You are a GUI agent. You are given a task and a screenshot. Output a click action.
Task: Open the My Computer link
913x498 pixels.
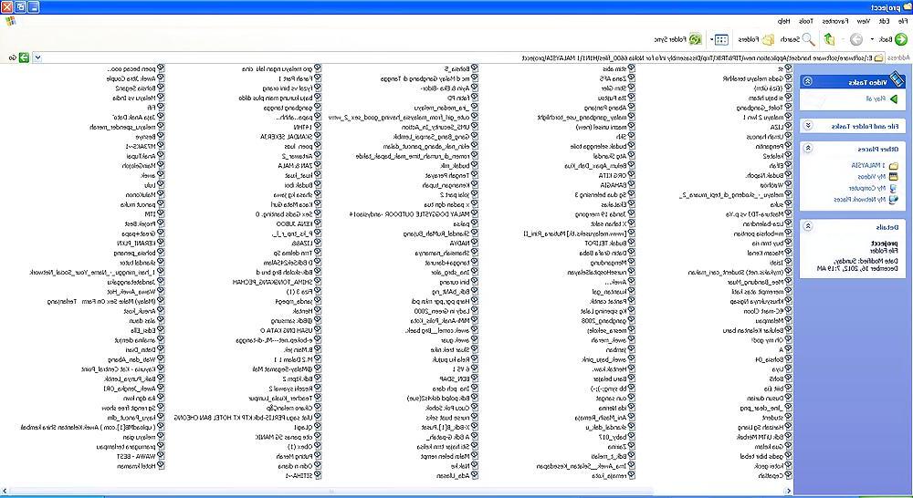867,188
